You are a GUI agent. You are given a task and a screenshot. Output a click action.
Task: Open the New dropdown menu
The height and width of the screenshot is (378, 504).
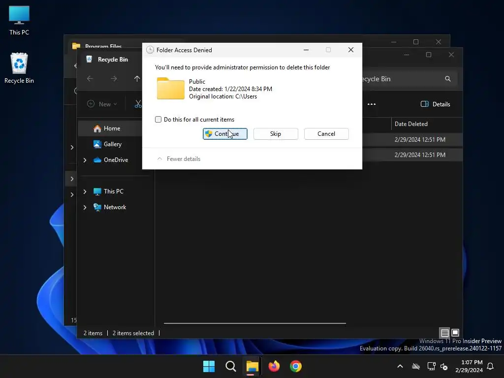click(102, 104)
